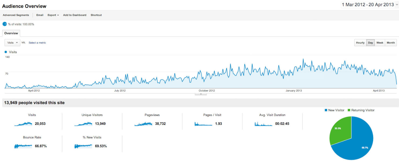Choose Select a metric to compare
Screen dimensions: 399x163
pyautogui.click(x=37, y=43)
